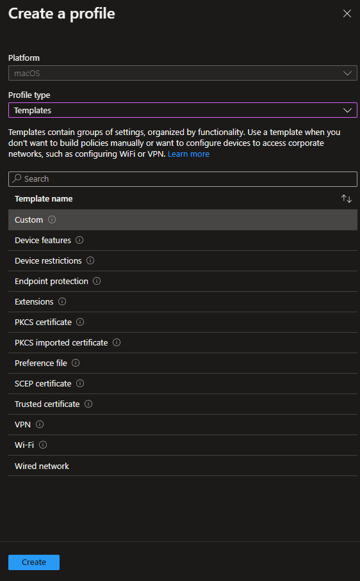Pick the Preference file template
The image size is (360, 581).
tap(183, 363)
